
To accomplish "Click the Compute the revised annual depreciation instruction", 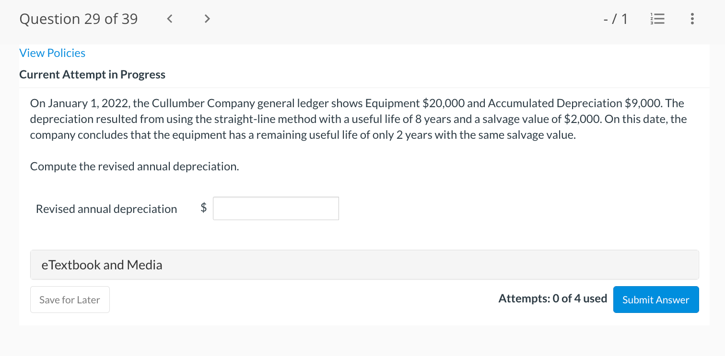I will pos(134,167).
